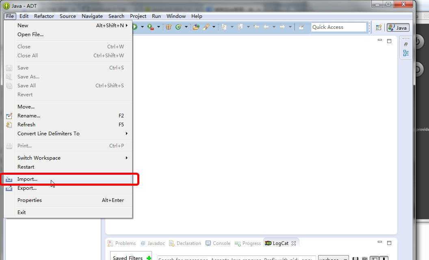Image resolution: width=429 pixels, height=260 pixels.
Task: Expand the Switch Workspace submenu
Action: (x=68, y=158)
